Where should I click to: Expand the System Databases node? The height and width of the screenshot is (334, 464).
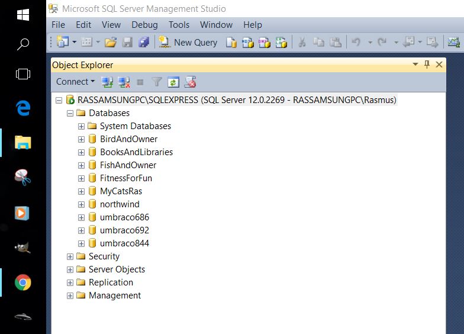coord(81,126)
